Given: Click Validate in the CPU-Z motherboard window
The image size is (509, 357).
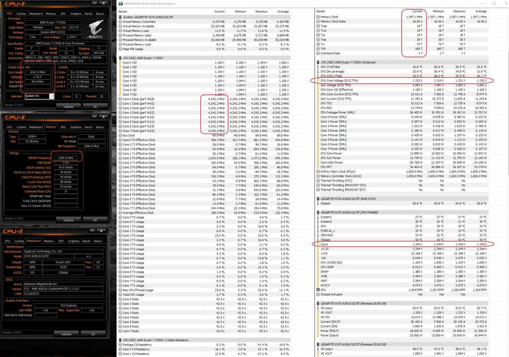Looking at the screenshot, I should pos(66,334).
